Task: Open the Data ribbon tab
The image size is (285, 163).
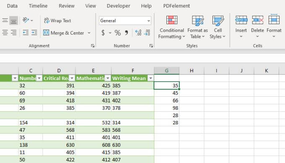Action: (12, 6)
